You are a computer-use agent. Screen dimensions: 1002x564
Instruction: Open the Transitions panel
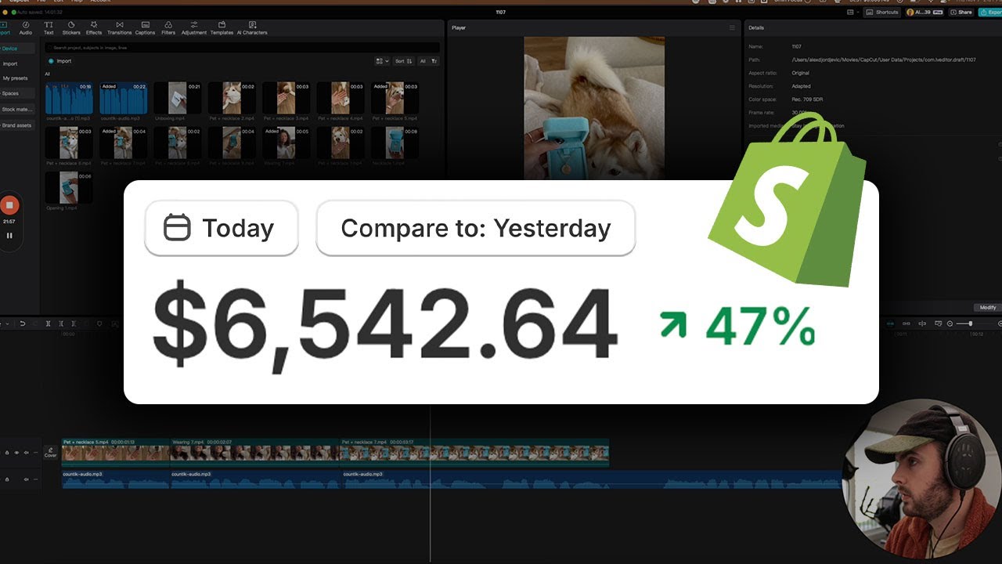coord(120,28)
